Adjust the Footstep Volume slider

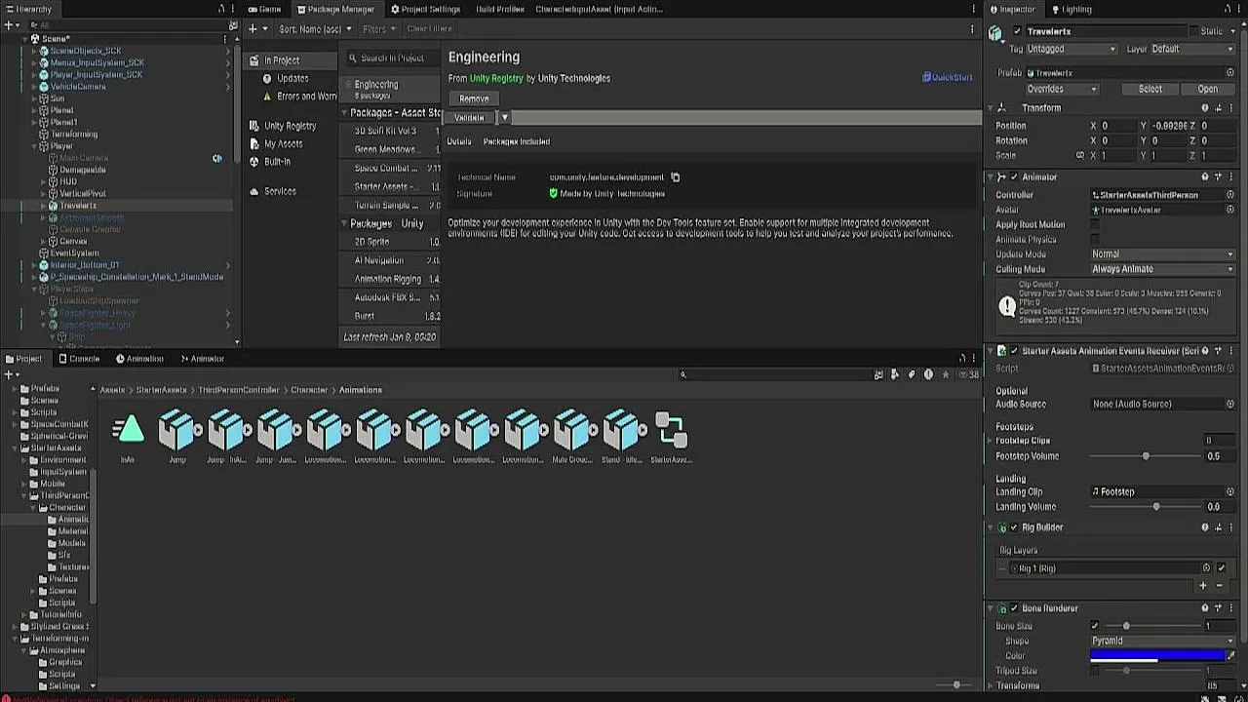point(1146,456)
